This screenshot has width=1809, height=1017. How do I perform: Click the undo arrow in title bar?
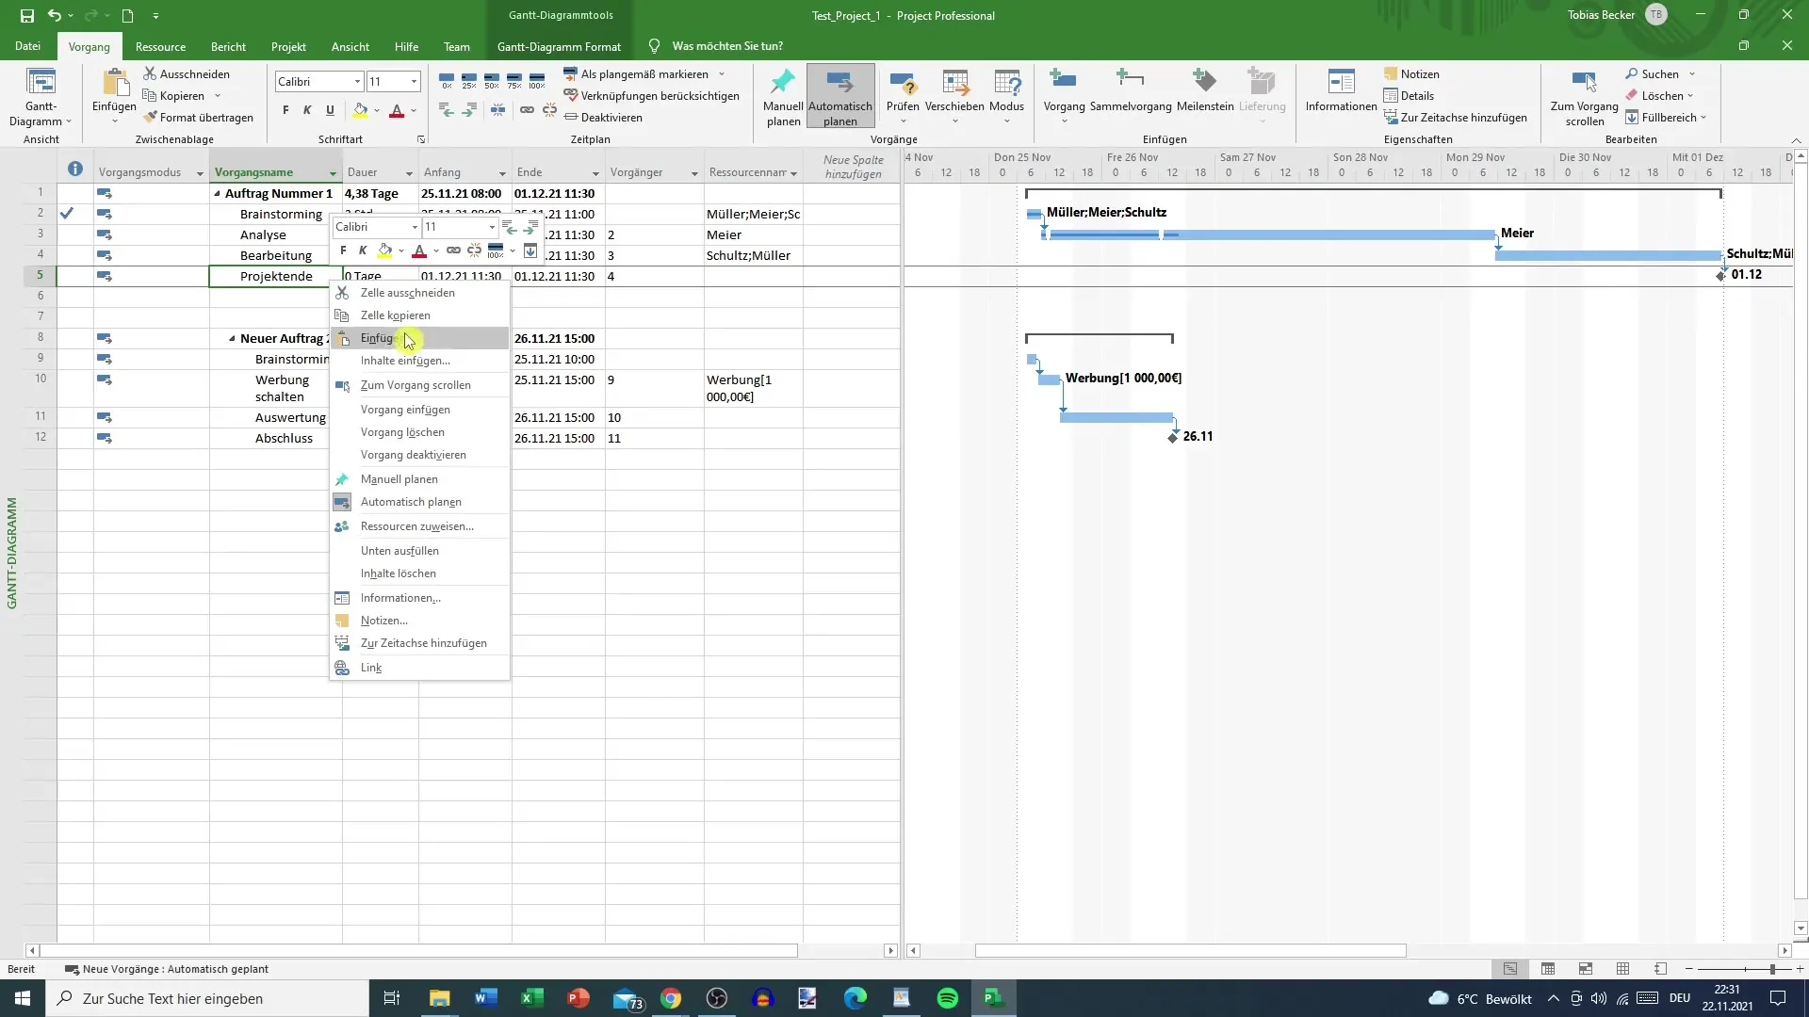[55, 15]
